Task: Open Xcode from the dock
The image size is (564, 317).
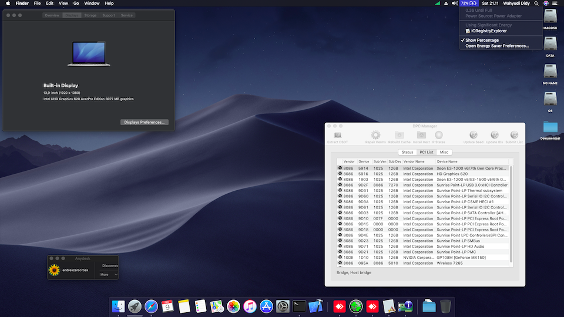Action: pyautogui.click(x=316, y=306)
